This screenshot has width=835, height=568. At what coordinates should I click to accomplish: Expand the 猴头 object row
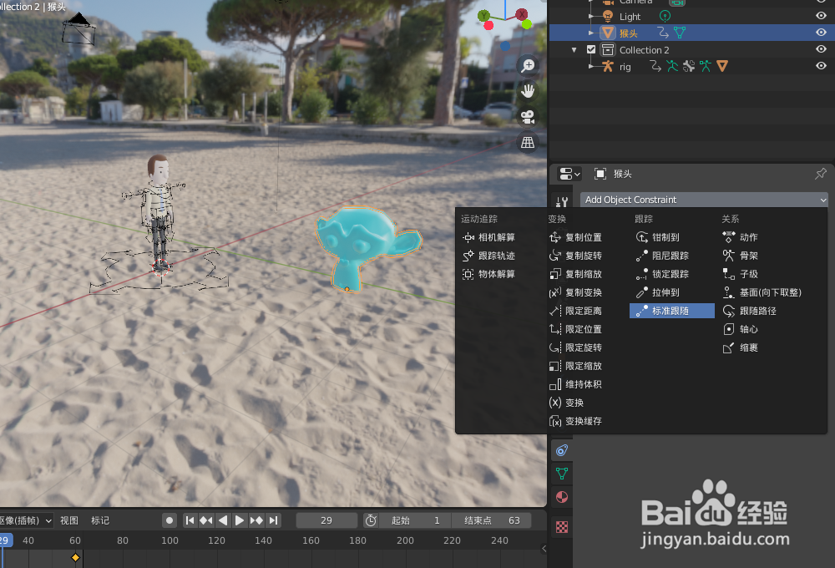591,33
